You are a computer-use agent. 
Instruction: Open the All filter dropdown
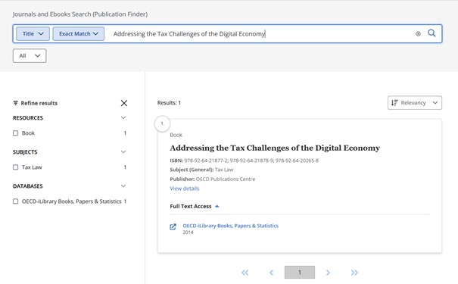point(30,56)
